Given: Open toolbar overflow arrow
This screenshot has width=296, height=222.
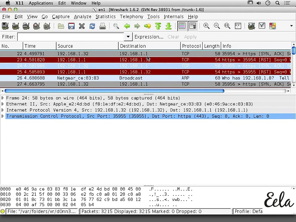Looking at the screenshot, I should tap(291, 26).
